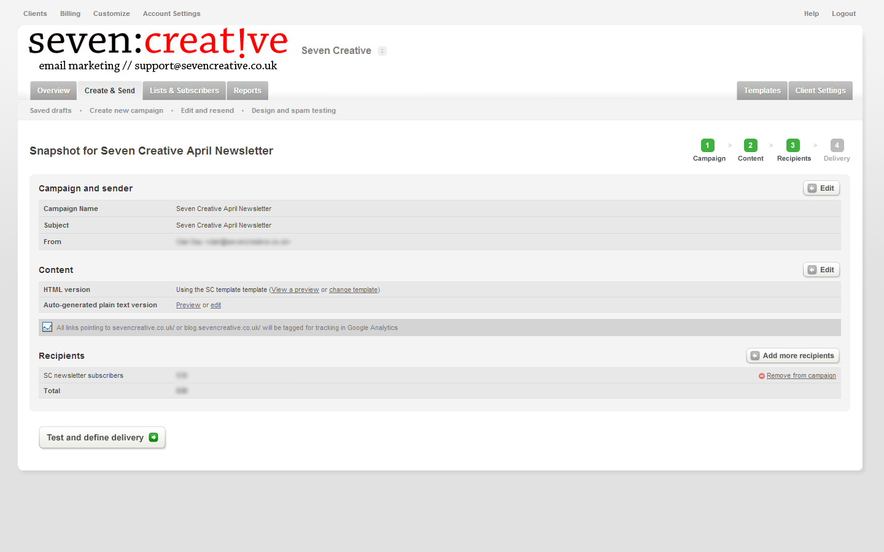Open Account Settings in top menu
The image size is (884, 552).
[171, 13]
